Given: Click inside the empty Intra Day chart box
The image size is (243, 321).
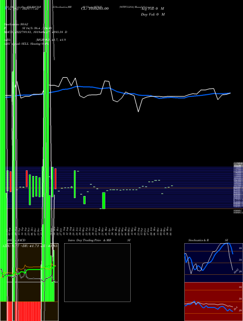Looking at the screenshot, I should [x=97, y=272].
